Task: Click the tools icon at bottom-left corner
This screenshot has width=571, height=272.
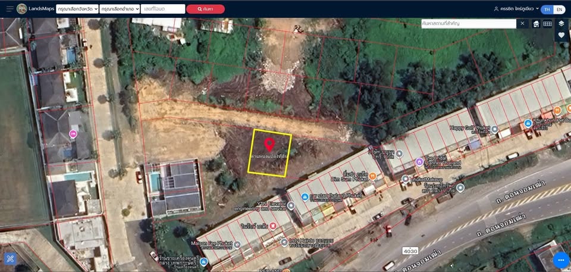Action: tap(10, 258)
